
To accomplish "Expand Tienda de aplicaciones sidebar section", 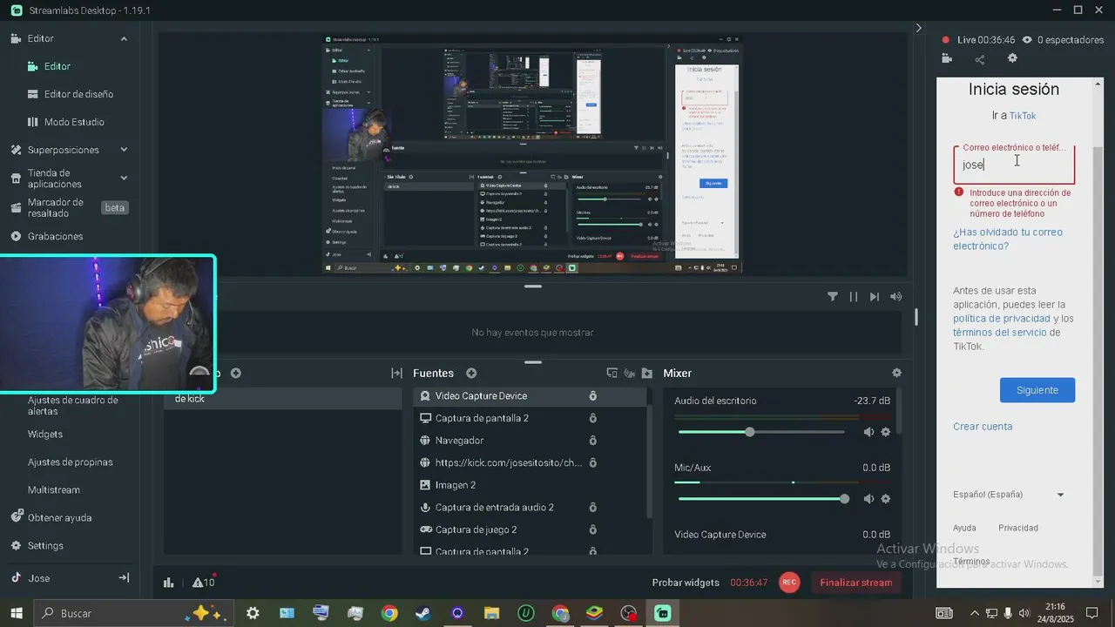I will pos(124,178).
